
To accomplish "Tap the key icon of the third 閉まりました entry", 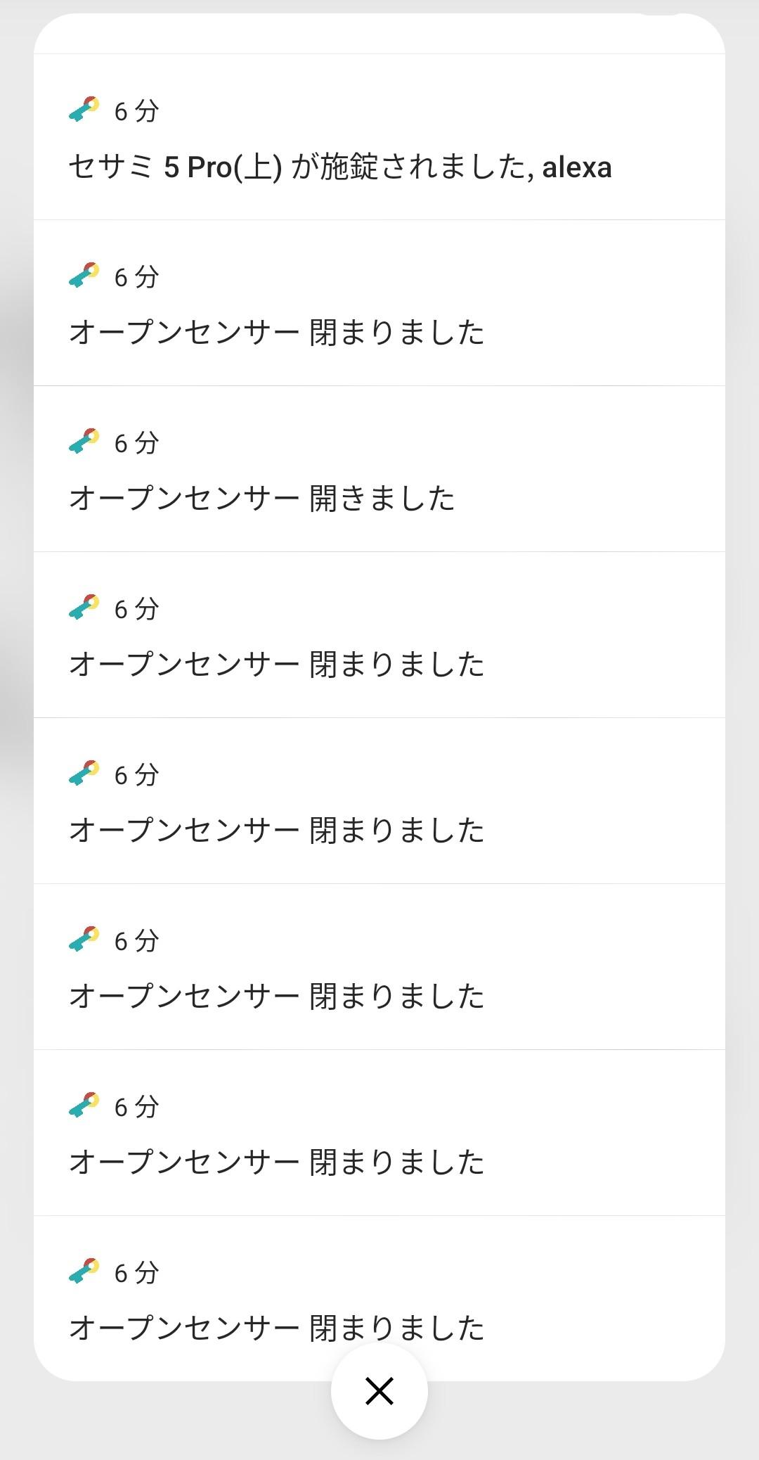I will pyautogui.click(x=84, y=774).
